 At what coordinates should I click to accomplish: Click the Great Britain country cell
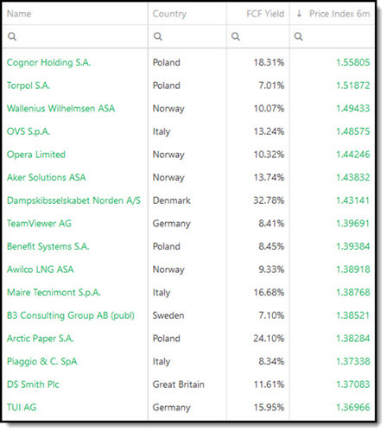(179, 384)
